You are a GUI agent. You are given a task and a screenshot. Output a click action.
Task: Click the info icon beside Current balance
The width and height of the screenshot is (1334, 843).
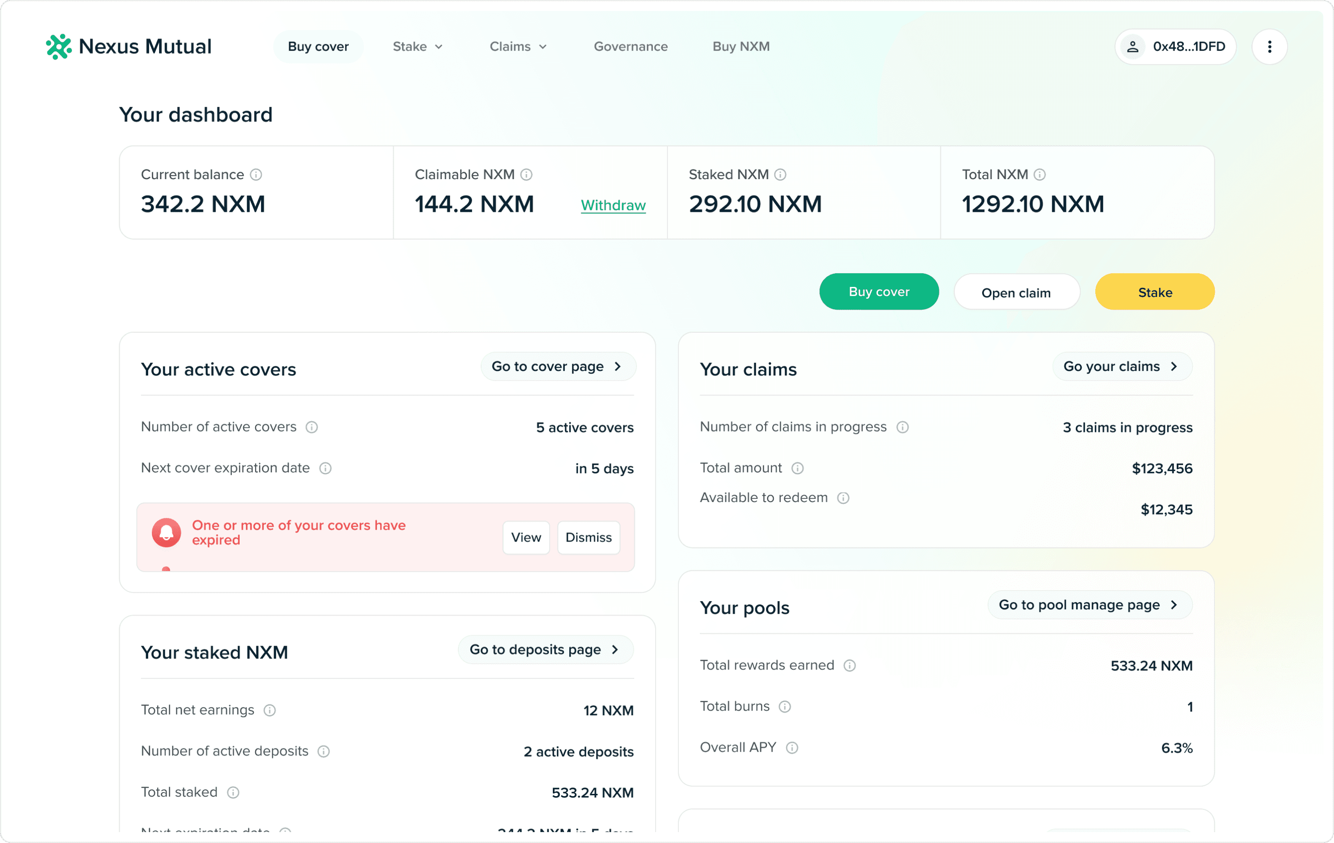(x=256, y=175)
